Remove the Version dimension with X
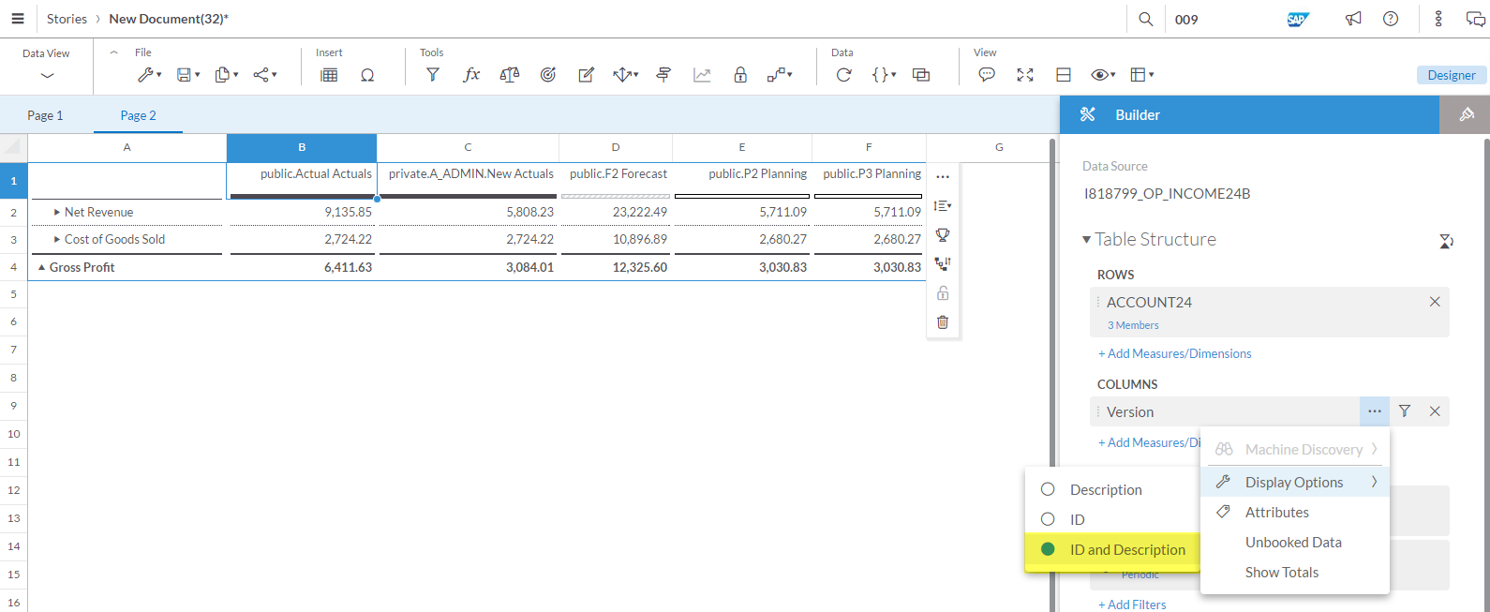 [1435, 411]
